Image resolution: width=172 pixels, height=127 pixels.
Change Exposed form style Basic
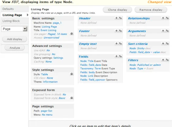[62, 98]
